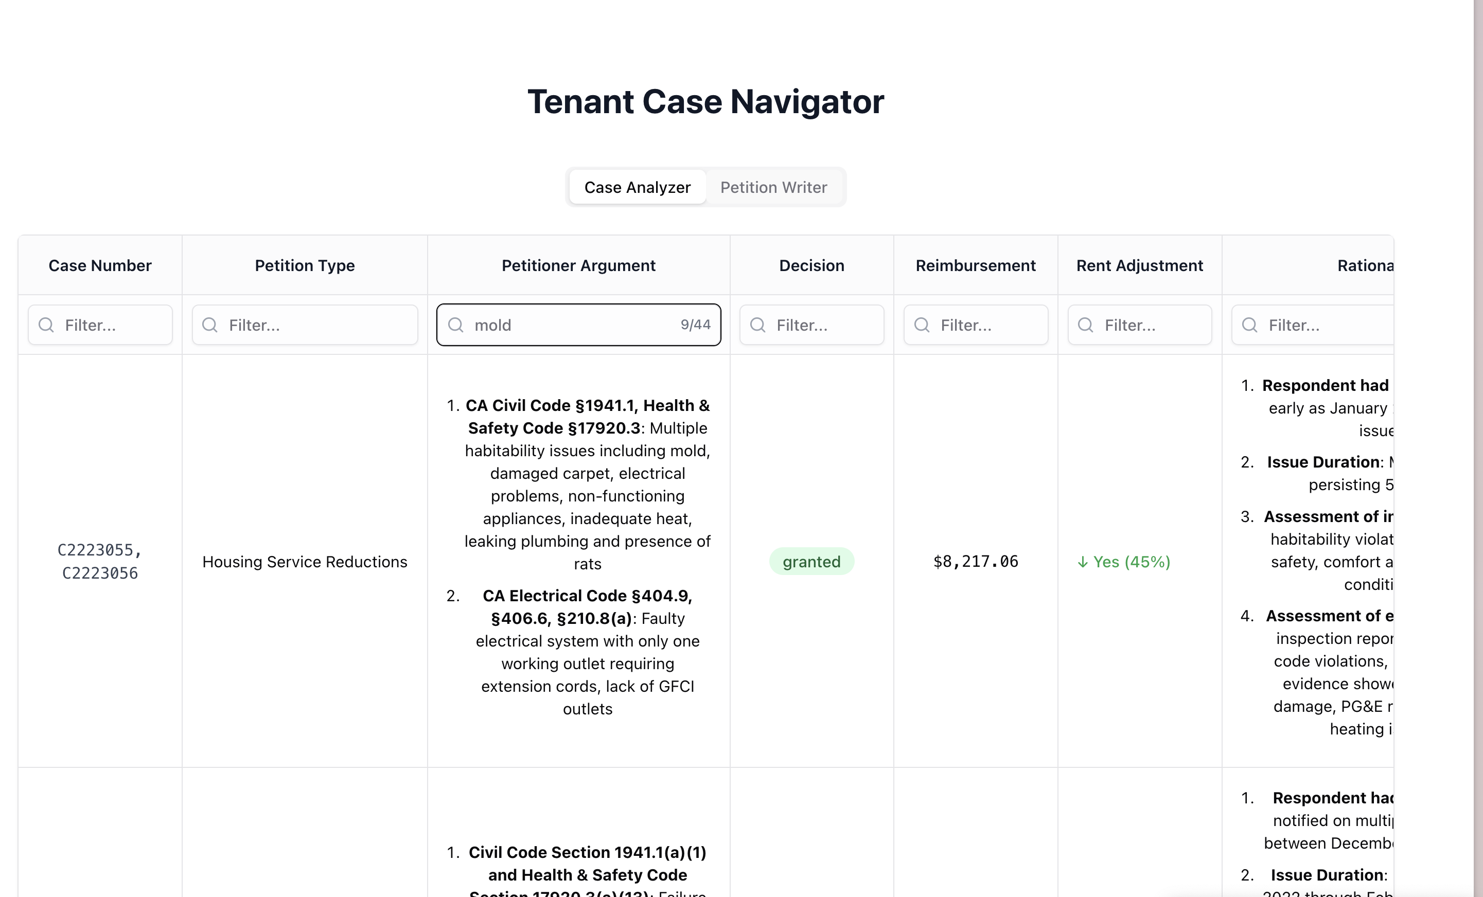Click the Petition Type column header
This screenshot has width=1483, height=897.
pyautogui.click(x=305, y=265)
